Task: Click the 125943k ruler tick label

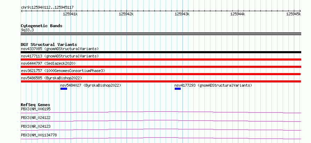Action: pyautogui.click(x=182, y=14)
